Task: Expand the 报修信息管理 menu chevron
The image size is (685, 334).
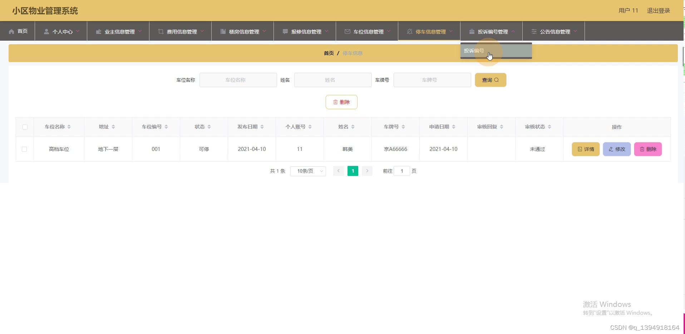Action: click(x=326, y=31)
